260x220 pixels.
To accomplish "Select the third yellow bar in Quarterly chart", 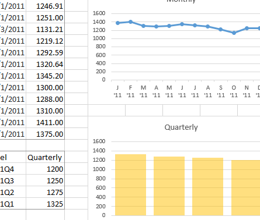I will (207, 186).
